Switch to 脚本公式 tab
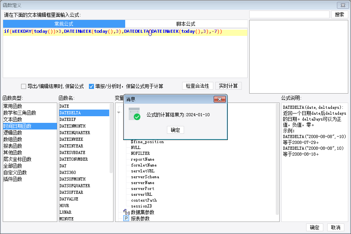This screenshot has width=351, height=234. coord(186,24)
